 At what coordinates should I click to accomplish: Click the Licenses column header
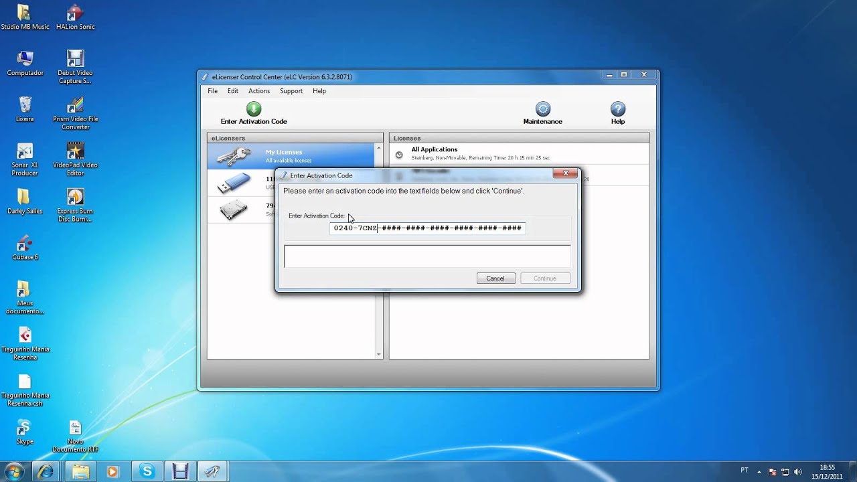(x=519, y=138)
